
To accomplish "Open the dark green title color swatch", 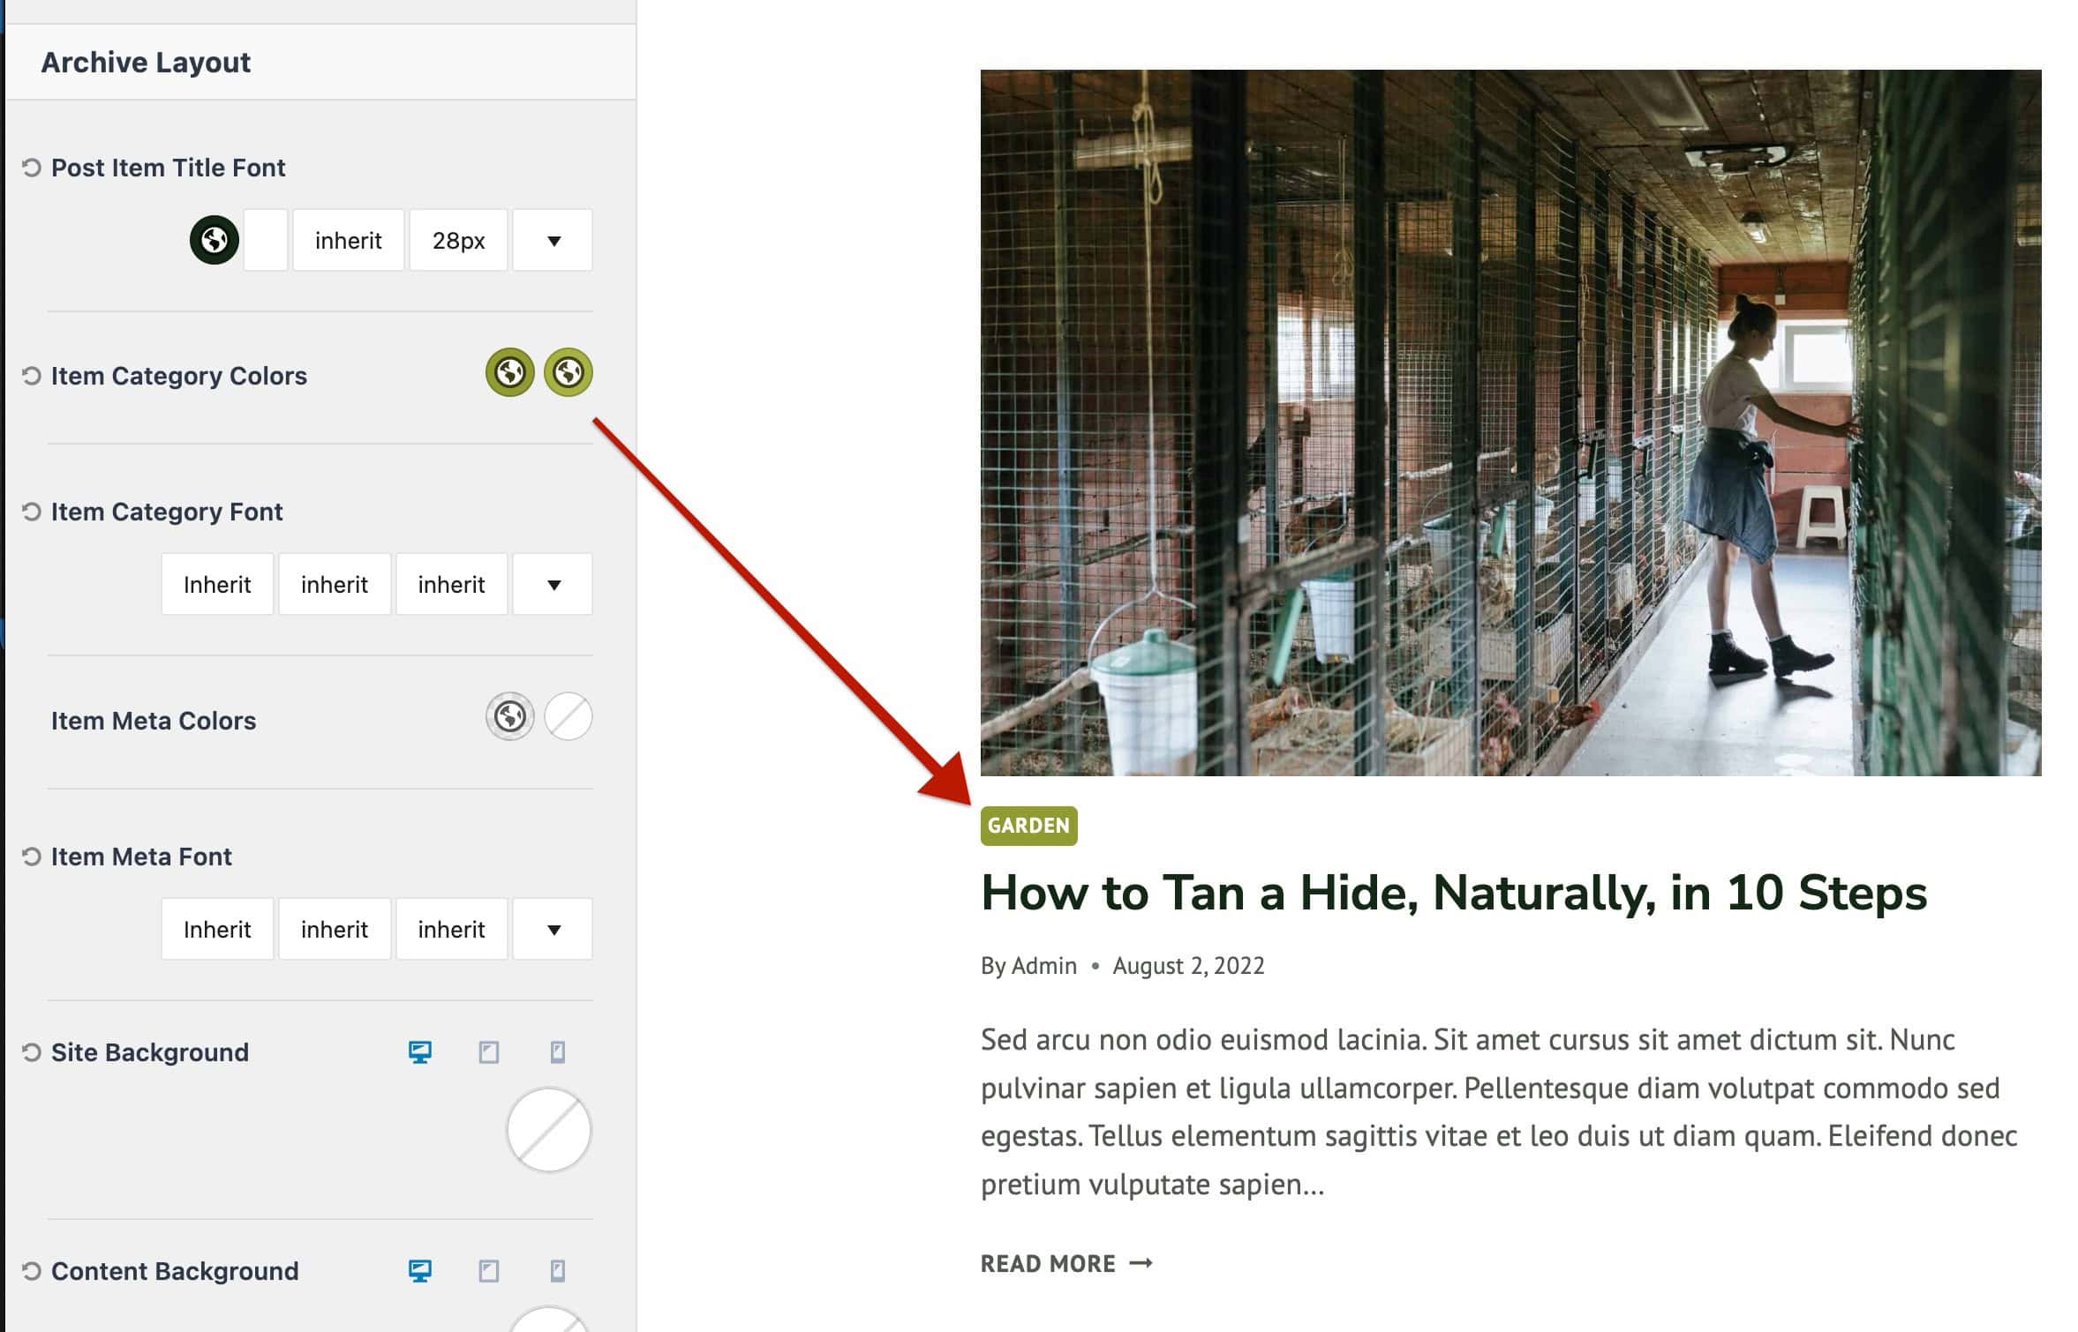I will [215, 240].
